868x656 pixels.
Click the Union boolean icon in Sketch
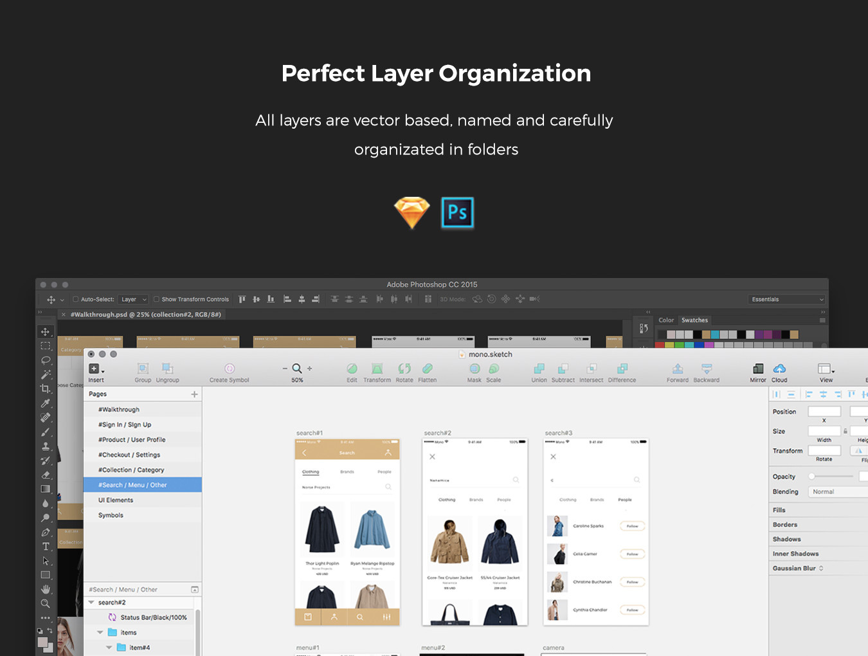(x=539, y=369)
